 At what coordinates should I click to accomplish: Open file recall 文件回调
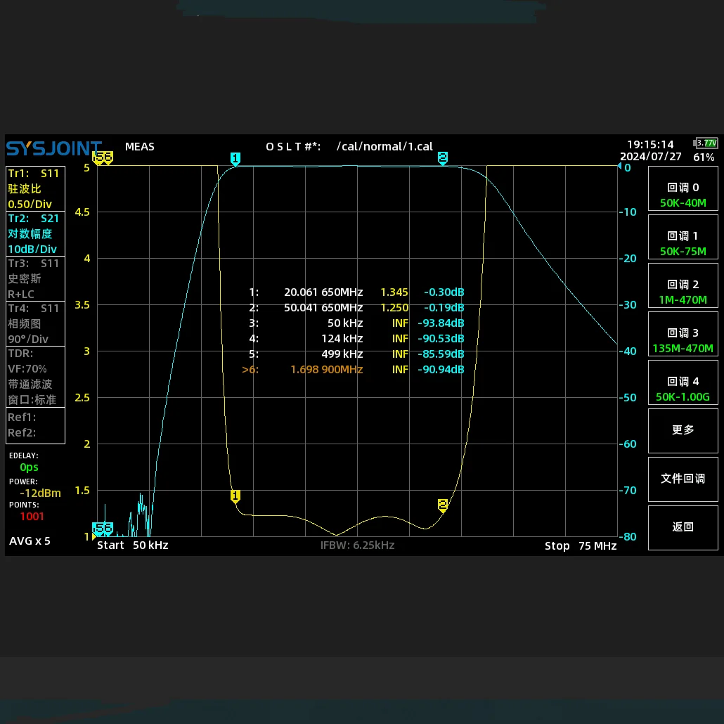coord(683,478)
